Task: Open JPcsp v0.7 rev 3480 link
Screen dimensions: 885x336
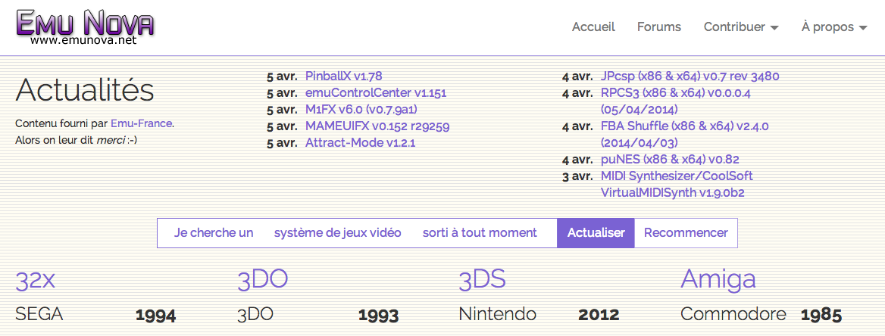Action: coord(690,76)
